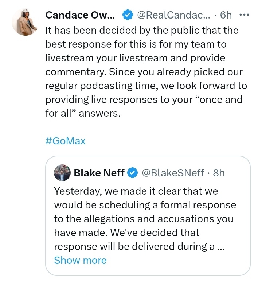The image size is (262, 282).
Task: Click the 8h timestamp on quoted post
Action: click(x=219, y=172)
